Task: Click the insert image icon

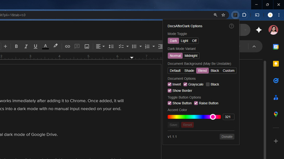Action: [x=87, y=46]
